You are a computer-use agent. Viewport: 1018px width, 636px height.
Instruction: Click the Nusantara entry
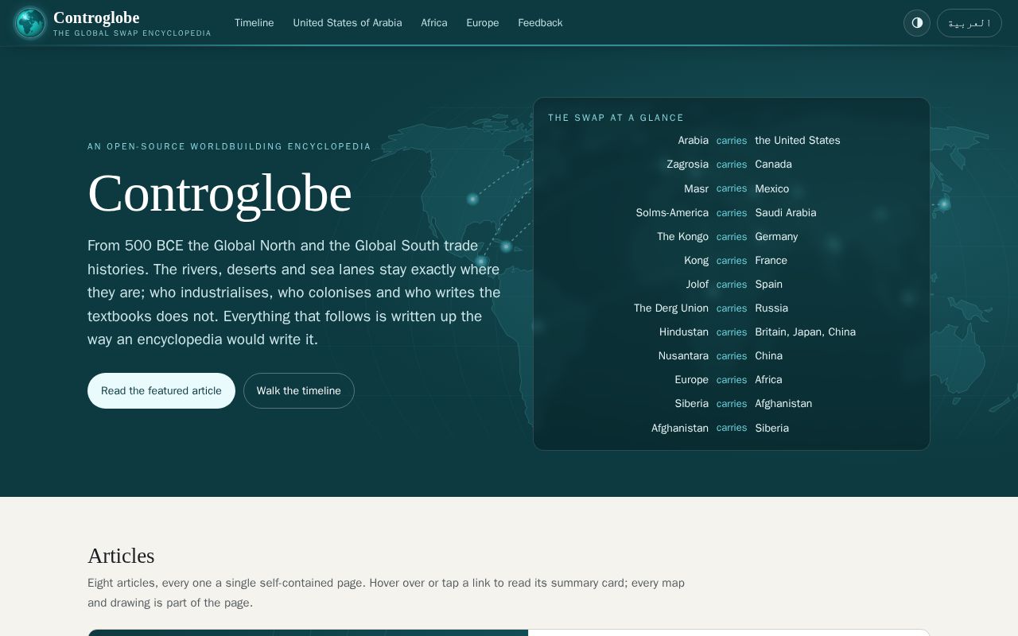pos(683,355)
